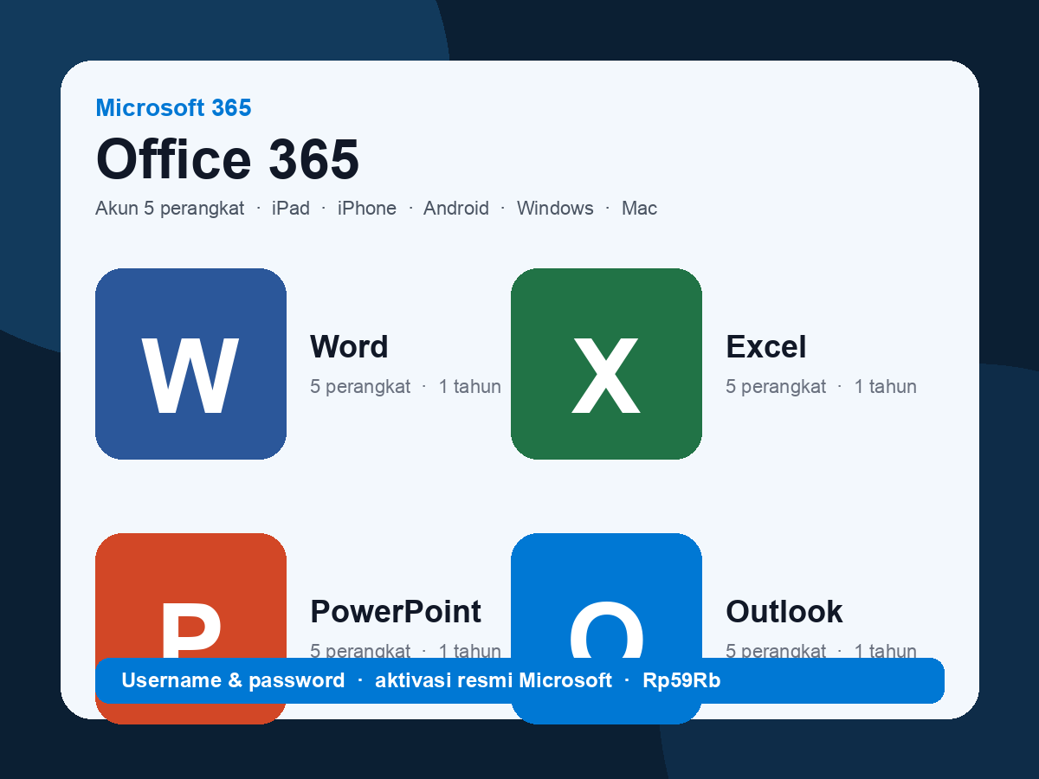The image size is (1039, 779).
Task: Select the PowerPoint app name label
Action: coord(396,612)
